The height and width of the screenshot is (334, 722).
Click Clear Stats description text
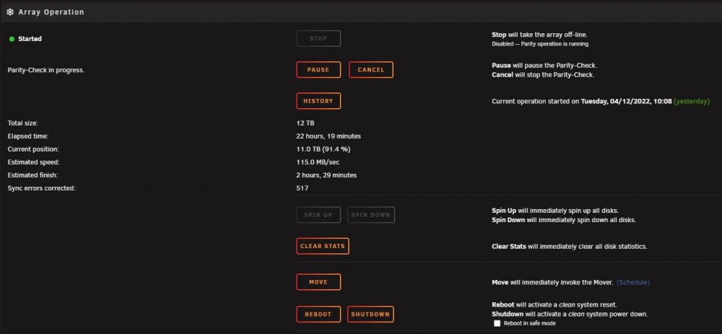click(570, 246)
